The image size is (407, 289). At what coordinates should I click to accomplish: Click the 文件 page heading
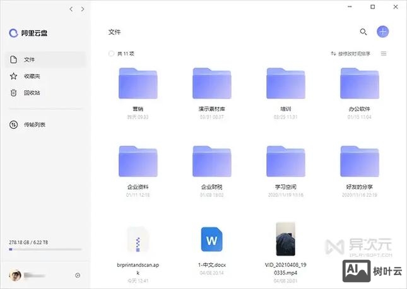tap(114, 32)
